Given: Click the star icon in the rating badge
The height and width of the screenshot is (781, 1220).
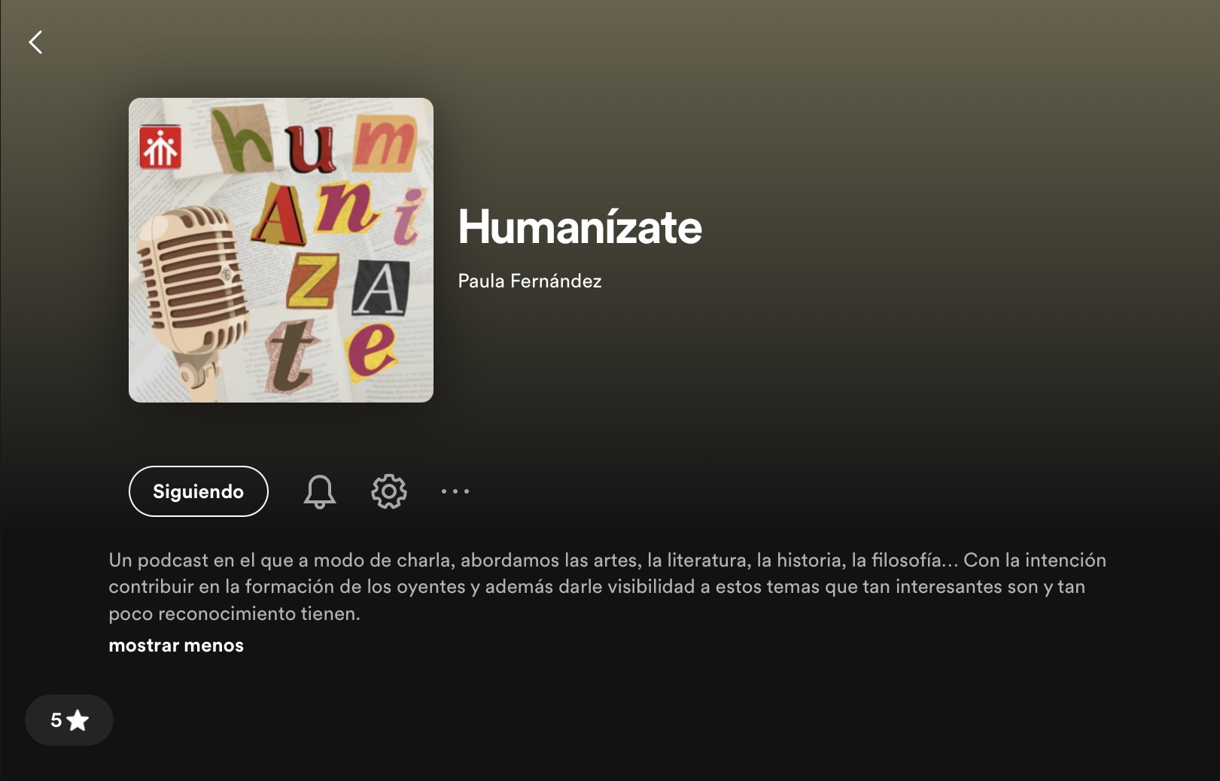Looking at the screenshot, I should (x=78, y=720).
